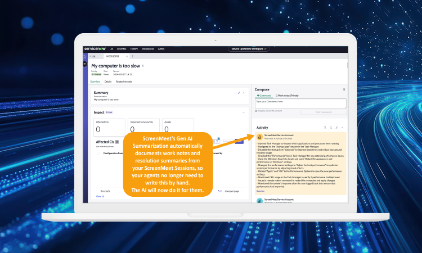Viewport: 422px width, 253px height.
Task: Click the ServiceNow logo
Action: pos(95,49)
